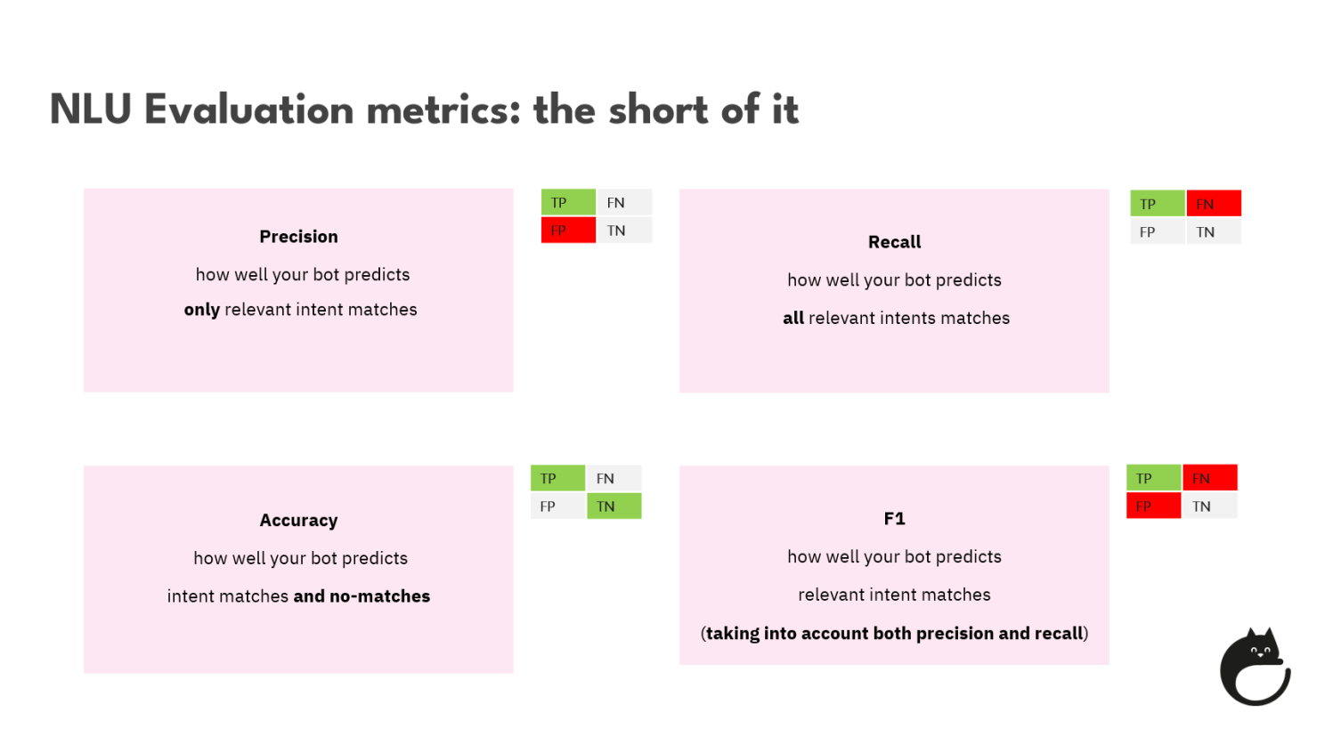Click the red FP cell beside Precision
The height and width of the screenshot is (737, 1325).
(x=568, y=231)
